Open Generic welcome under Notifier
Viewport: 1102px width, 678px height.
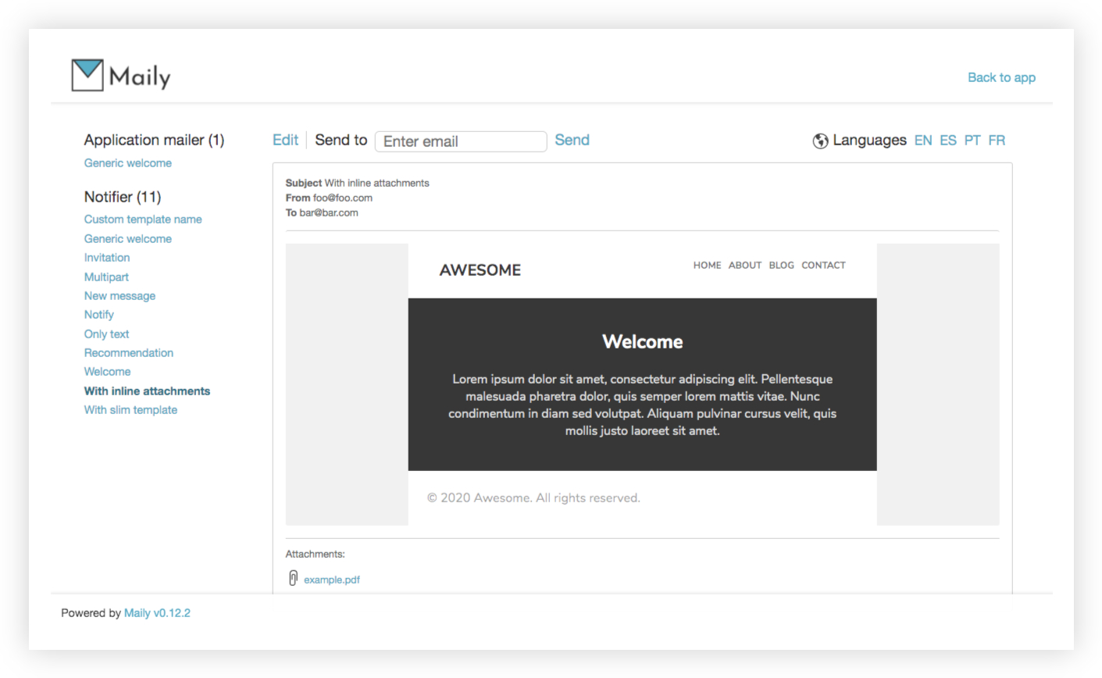[128, 239]
